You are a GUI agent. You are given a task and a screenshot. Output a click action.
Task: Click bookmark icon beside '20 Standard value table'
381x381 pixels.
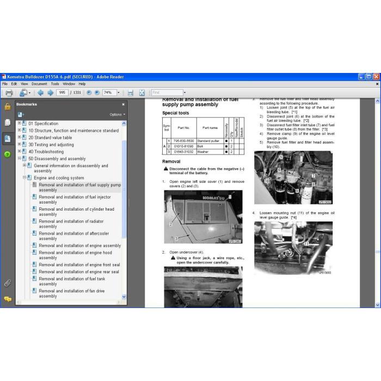coord(24,138)
